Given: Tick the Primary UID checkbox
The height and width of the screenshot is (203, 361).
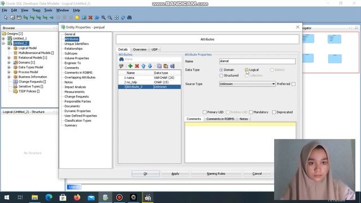Looking at the screenshot, I should (204, 112).
